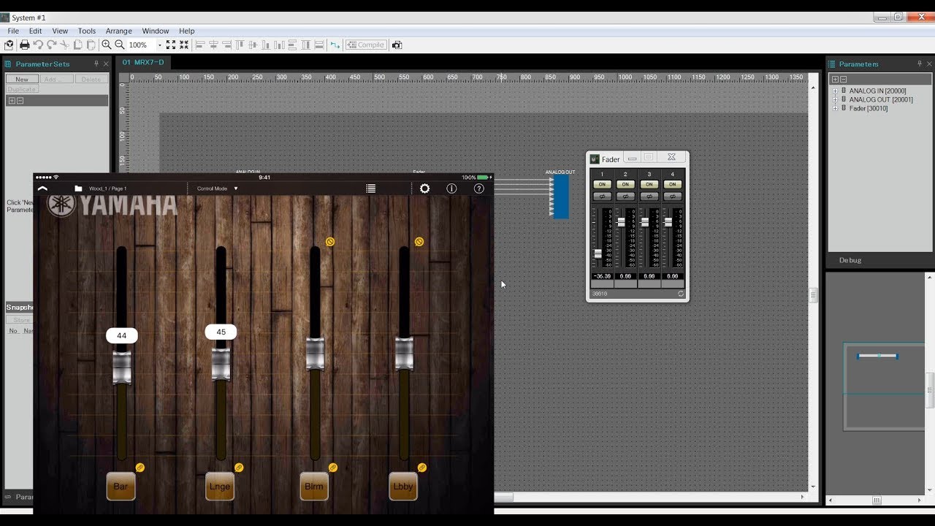Click the Print icon in toolbar
935x526 pixels.
(24, 45)
